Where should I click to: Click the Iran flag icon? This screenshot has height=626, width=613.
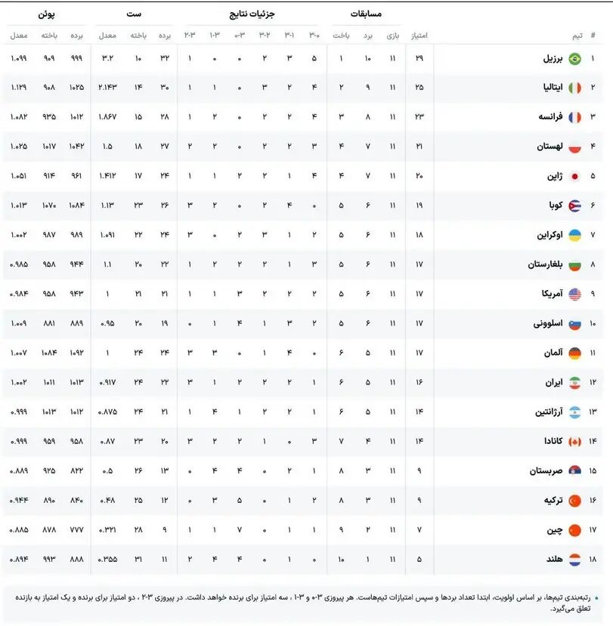coord(574,383)
